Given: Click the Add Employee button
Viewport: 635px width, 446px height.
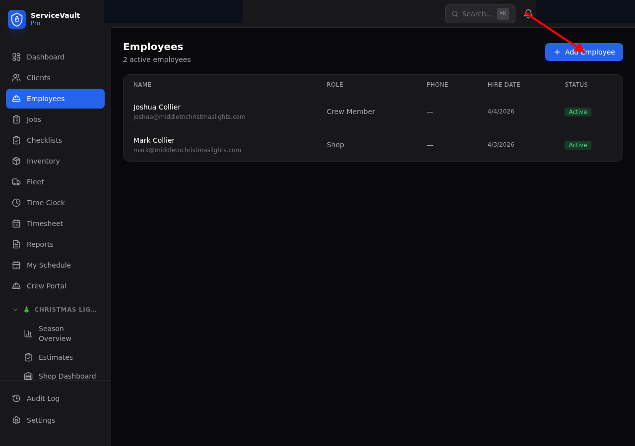Looking at the screenshot, I should point(584,52).
